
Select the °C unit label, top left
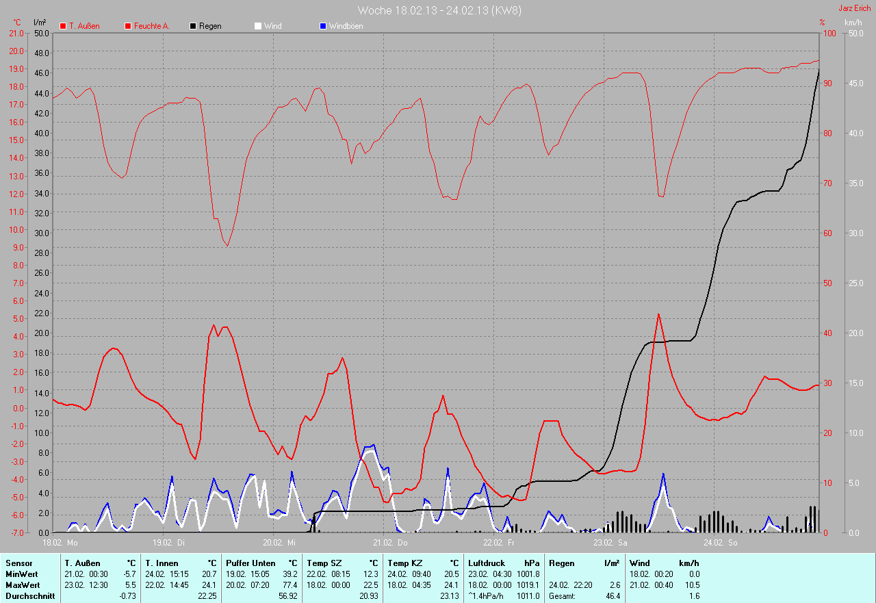[x=17, y=23]
